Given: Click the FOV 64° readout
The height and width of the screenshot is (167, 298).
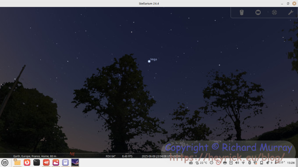Looking at the screenshot, I should 110,156.
